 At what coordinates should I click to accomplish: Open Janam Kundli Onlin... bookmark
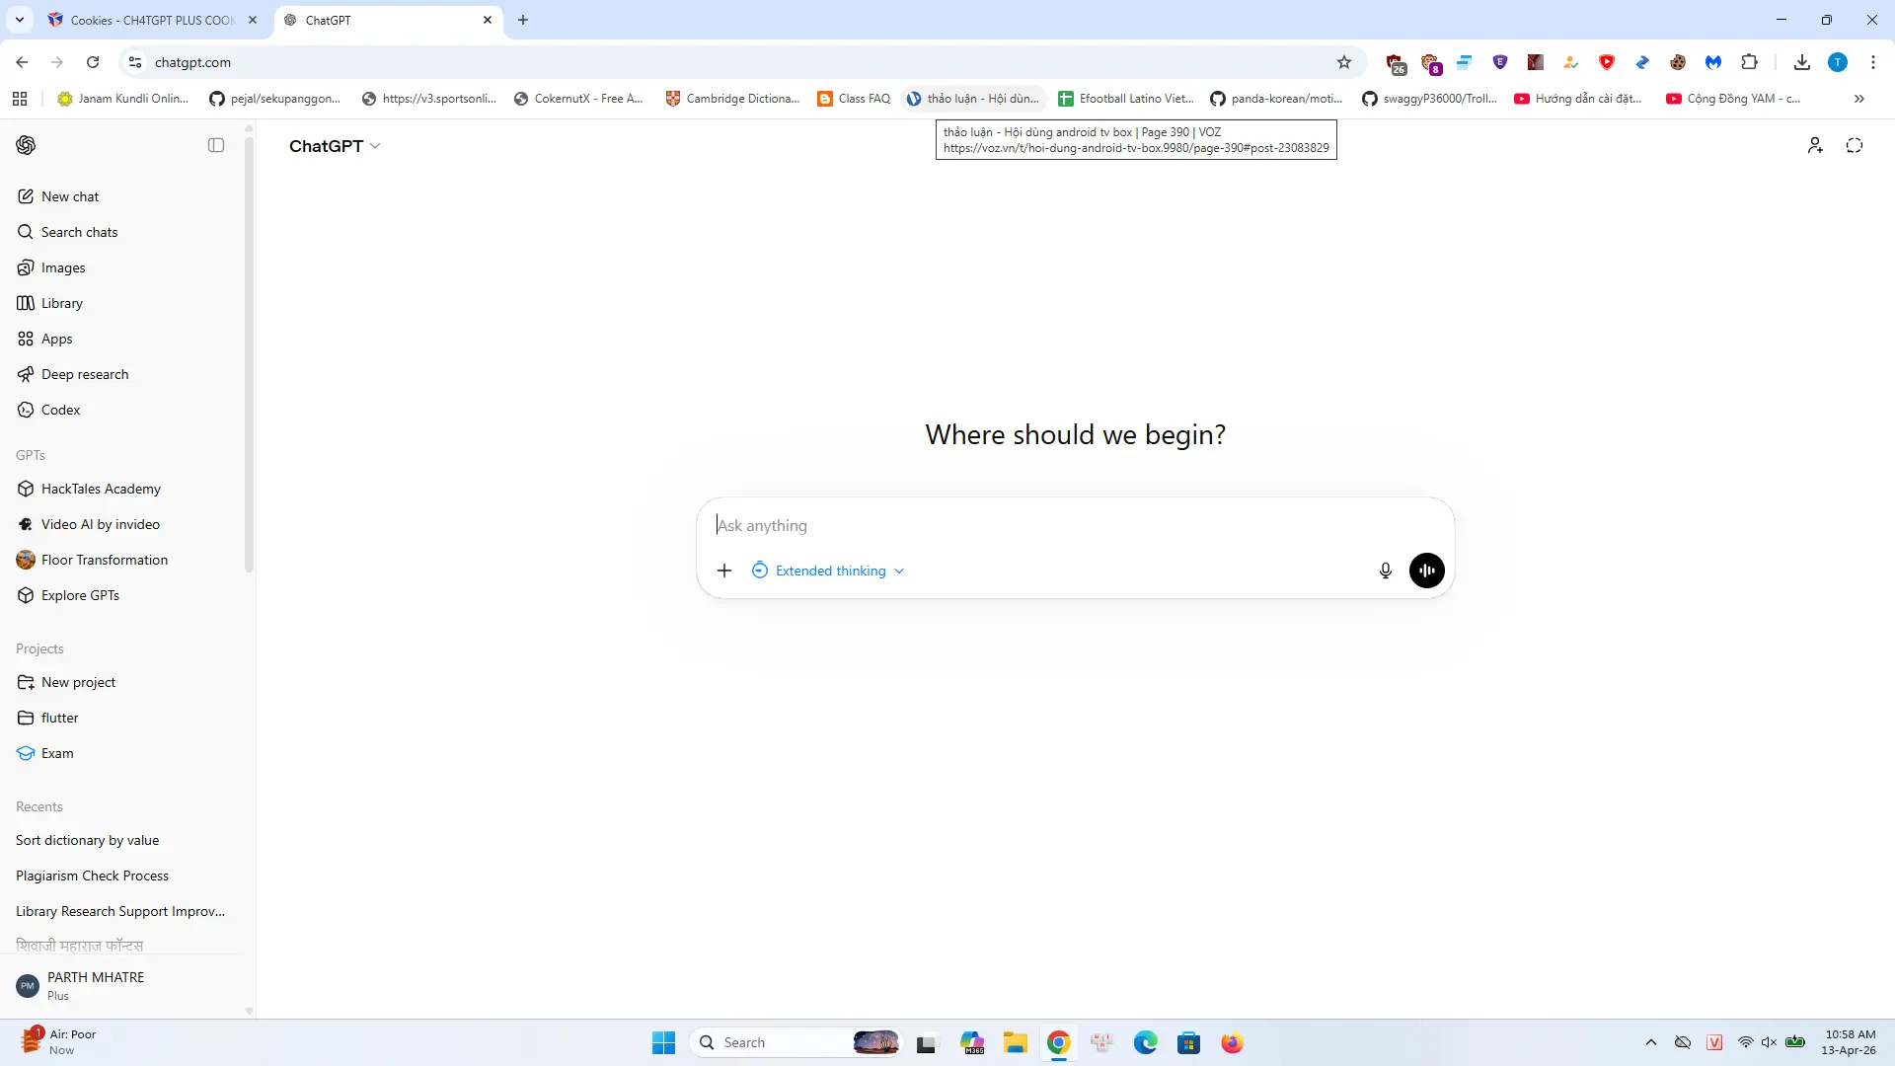pyautogui.click(x=123, y=99)
